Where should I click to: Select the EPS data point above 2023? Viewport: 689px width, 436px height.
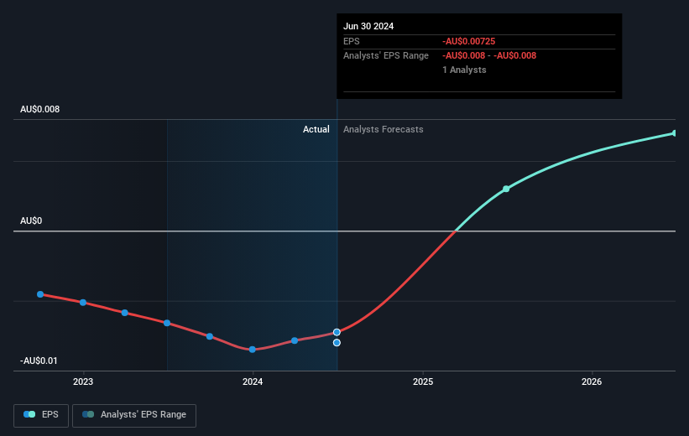tap(83, 303)
